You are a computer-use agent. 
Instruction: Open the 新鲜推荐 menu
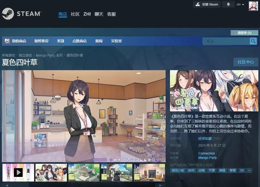coord(41,41)
